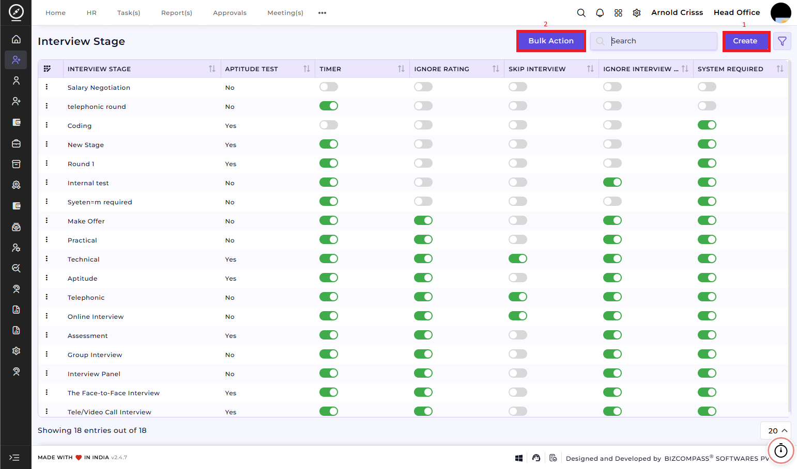797x469 pixels.
Task: Click the home icon in sidebar
Action: [16, 39]
